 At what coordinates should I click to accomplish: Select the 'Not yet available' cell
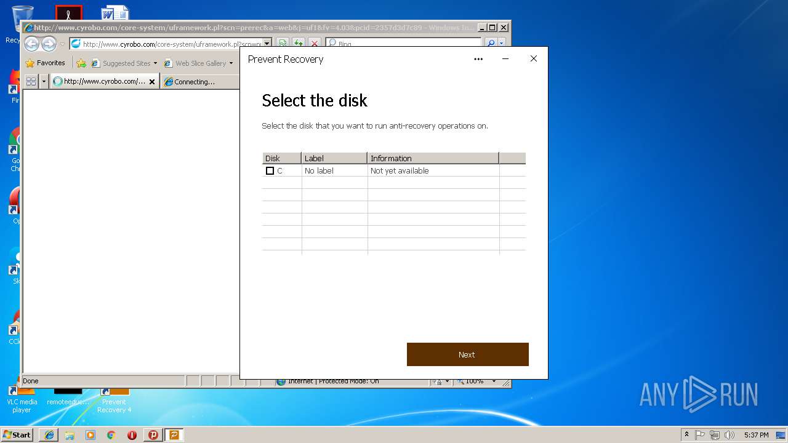(433, 170)
